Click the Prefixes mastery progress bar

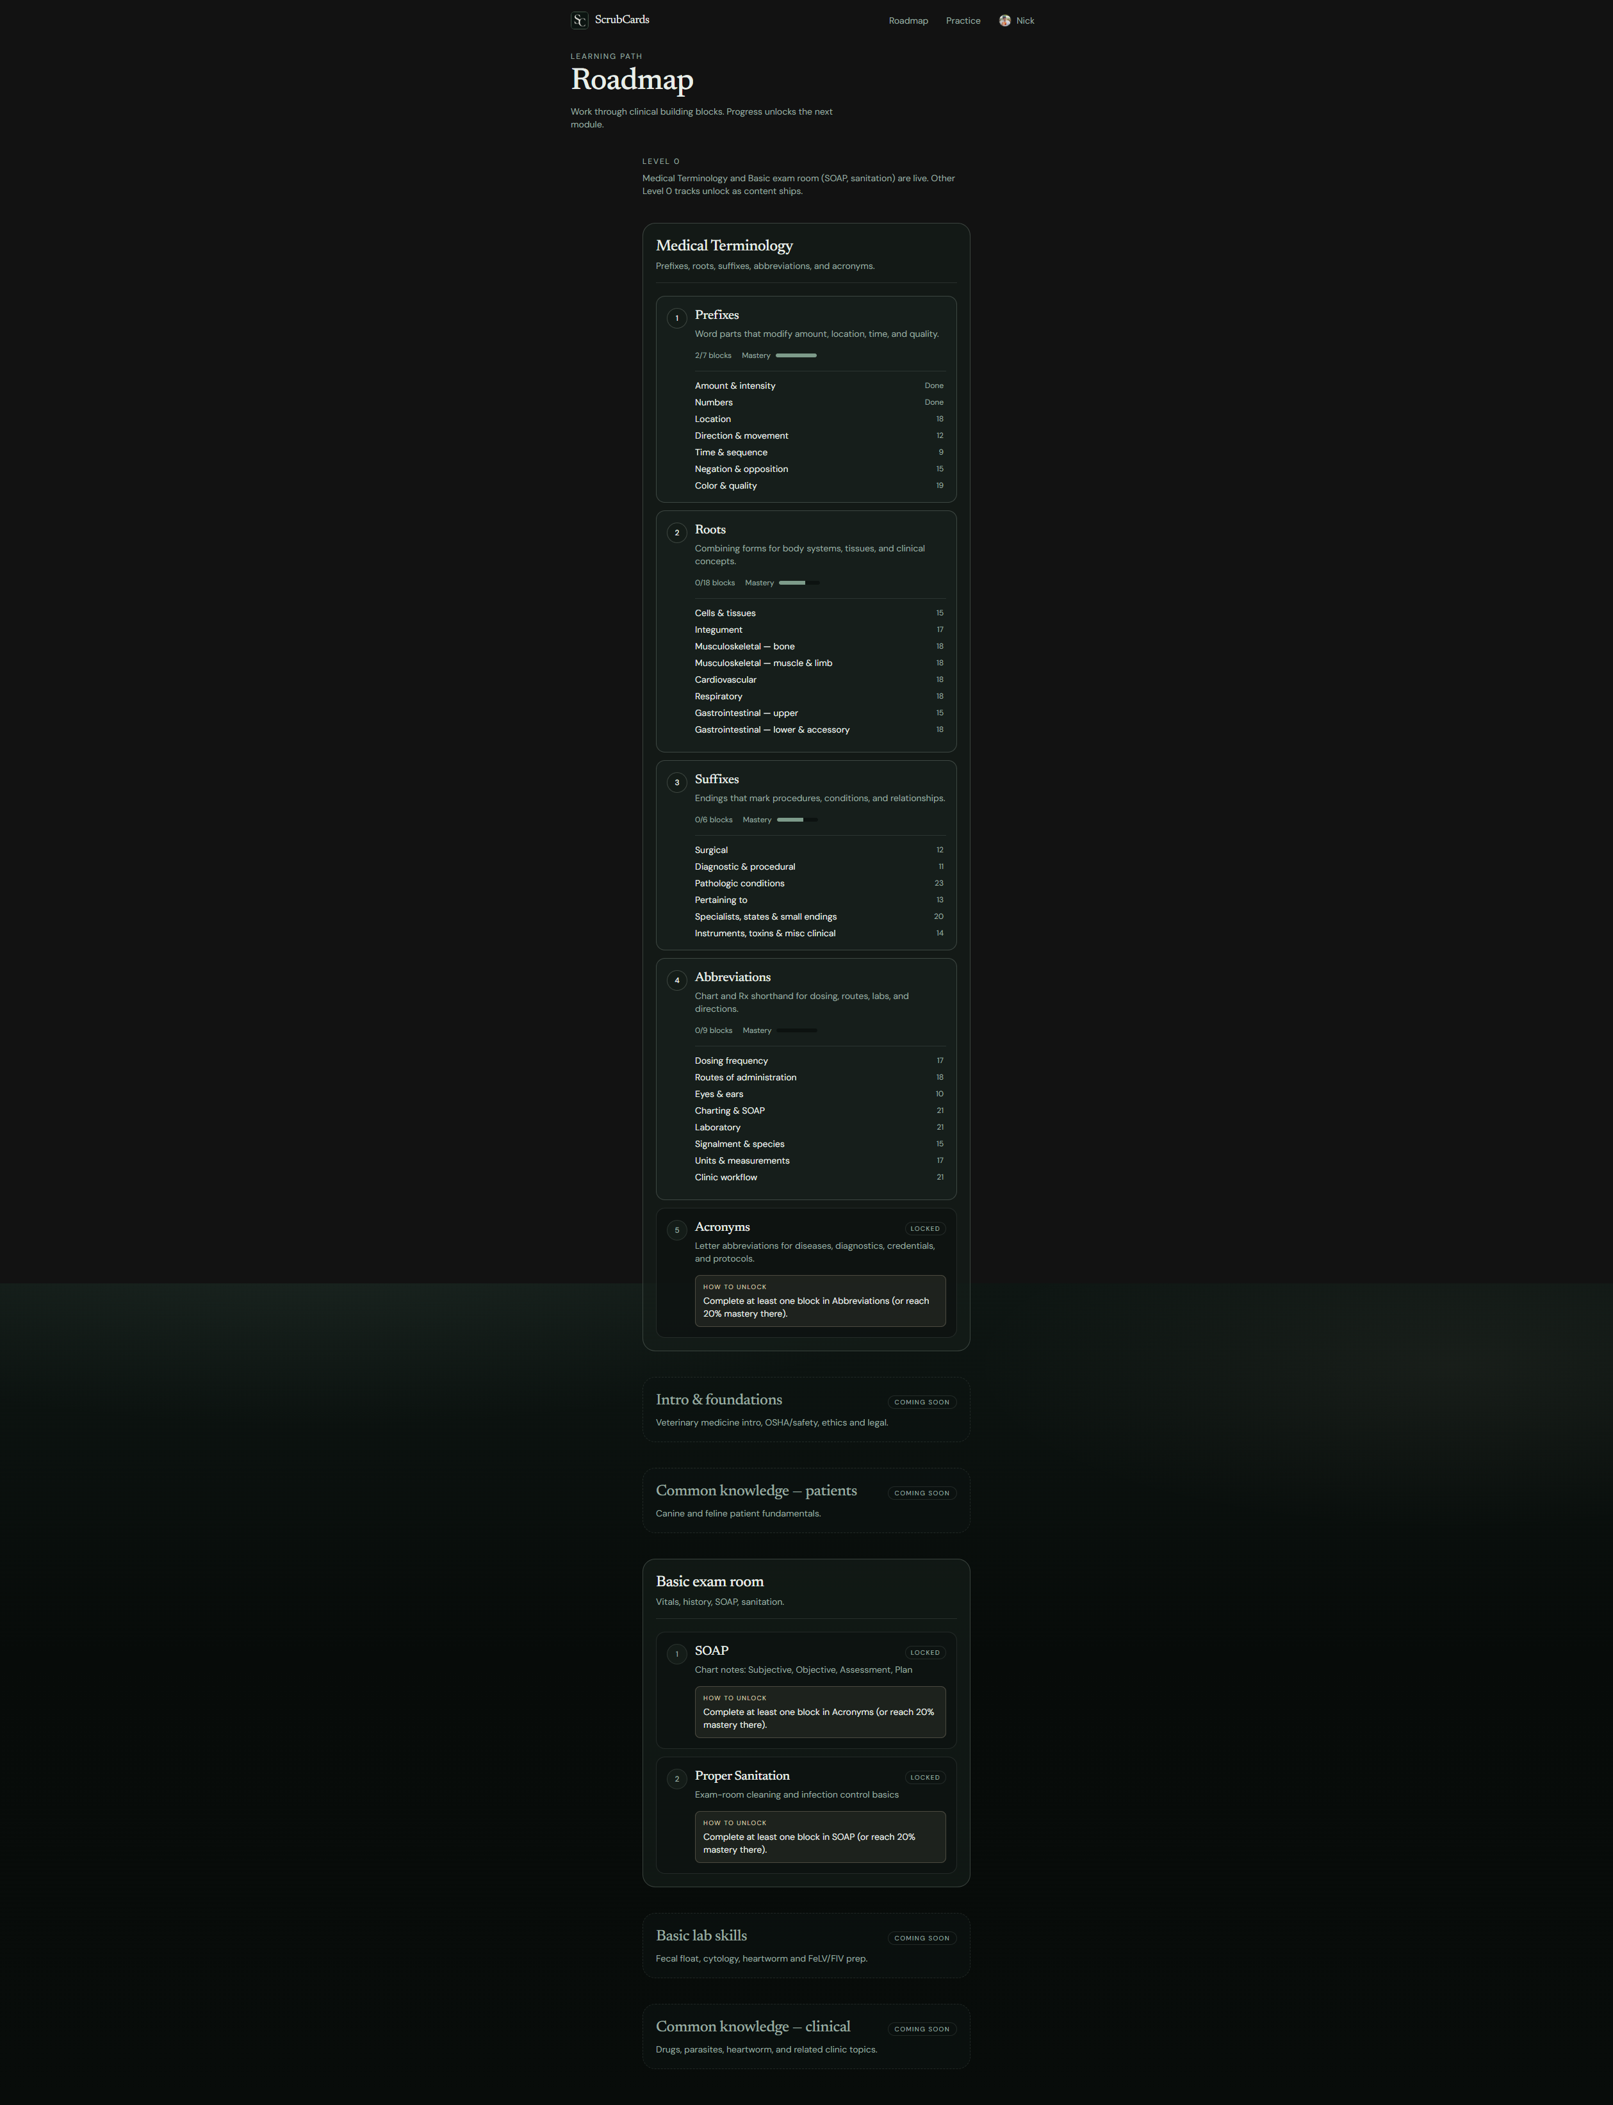point(796,355)
